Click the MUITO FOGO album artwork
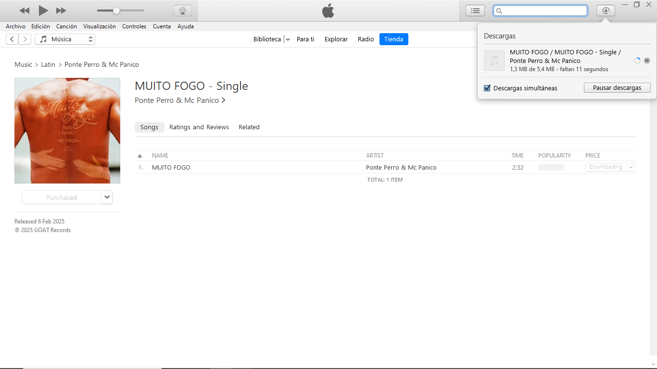The width and height of the screenshot is (657, 369). tap(67, 131)
